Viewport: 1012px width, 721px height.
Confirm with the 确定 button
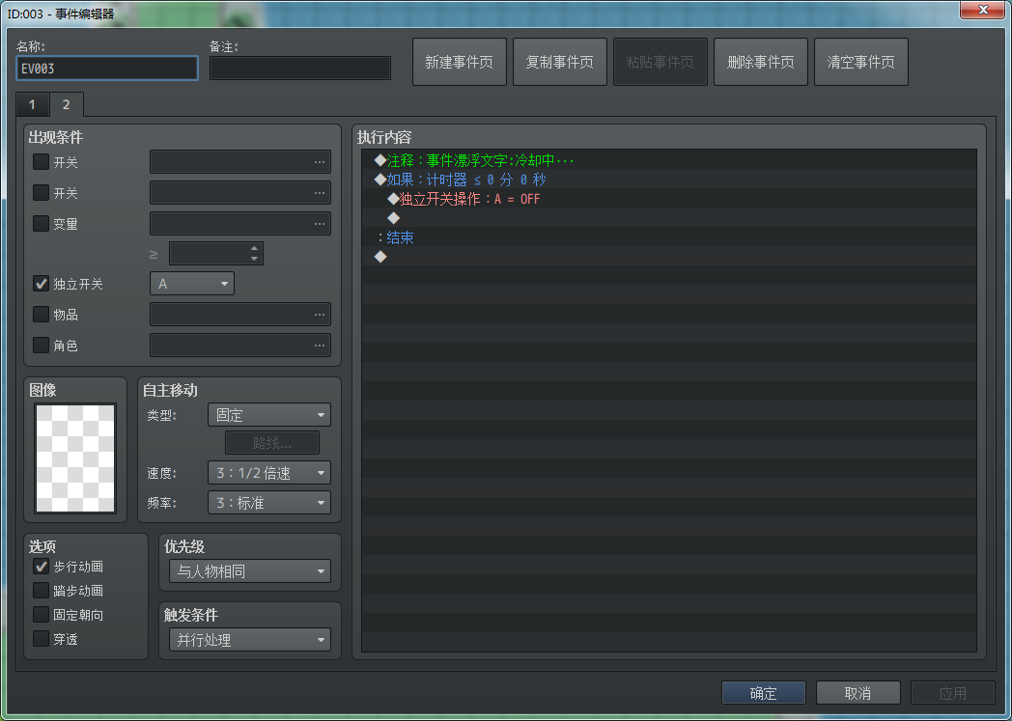point(764,693)
